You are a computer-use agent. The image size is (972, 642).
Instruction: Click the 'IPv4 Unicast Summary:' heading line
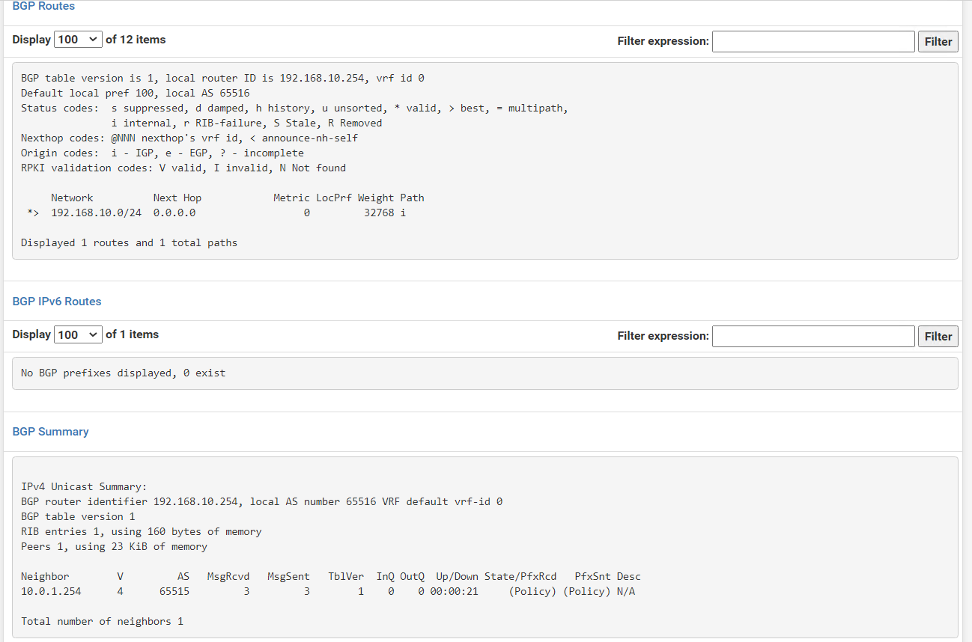click(x=84, y=487)
